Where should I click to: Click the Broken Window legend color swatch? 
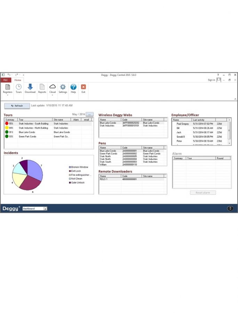(70, 167)
